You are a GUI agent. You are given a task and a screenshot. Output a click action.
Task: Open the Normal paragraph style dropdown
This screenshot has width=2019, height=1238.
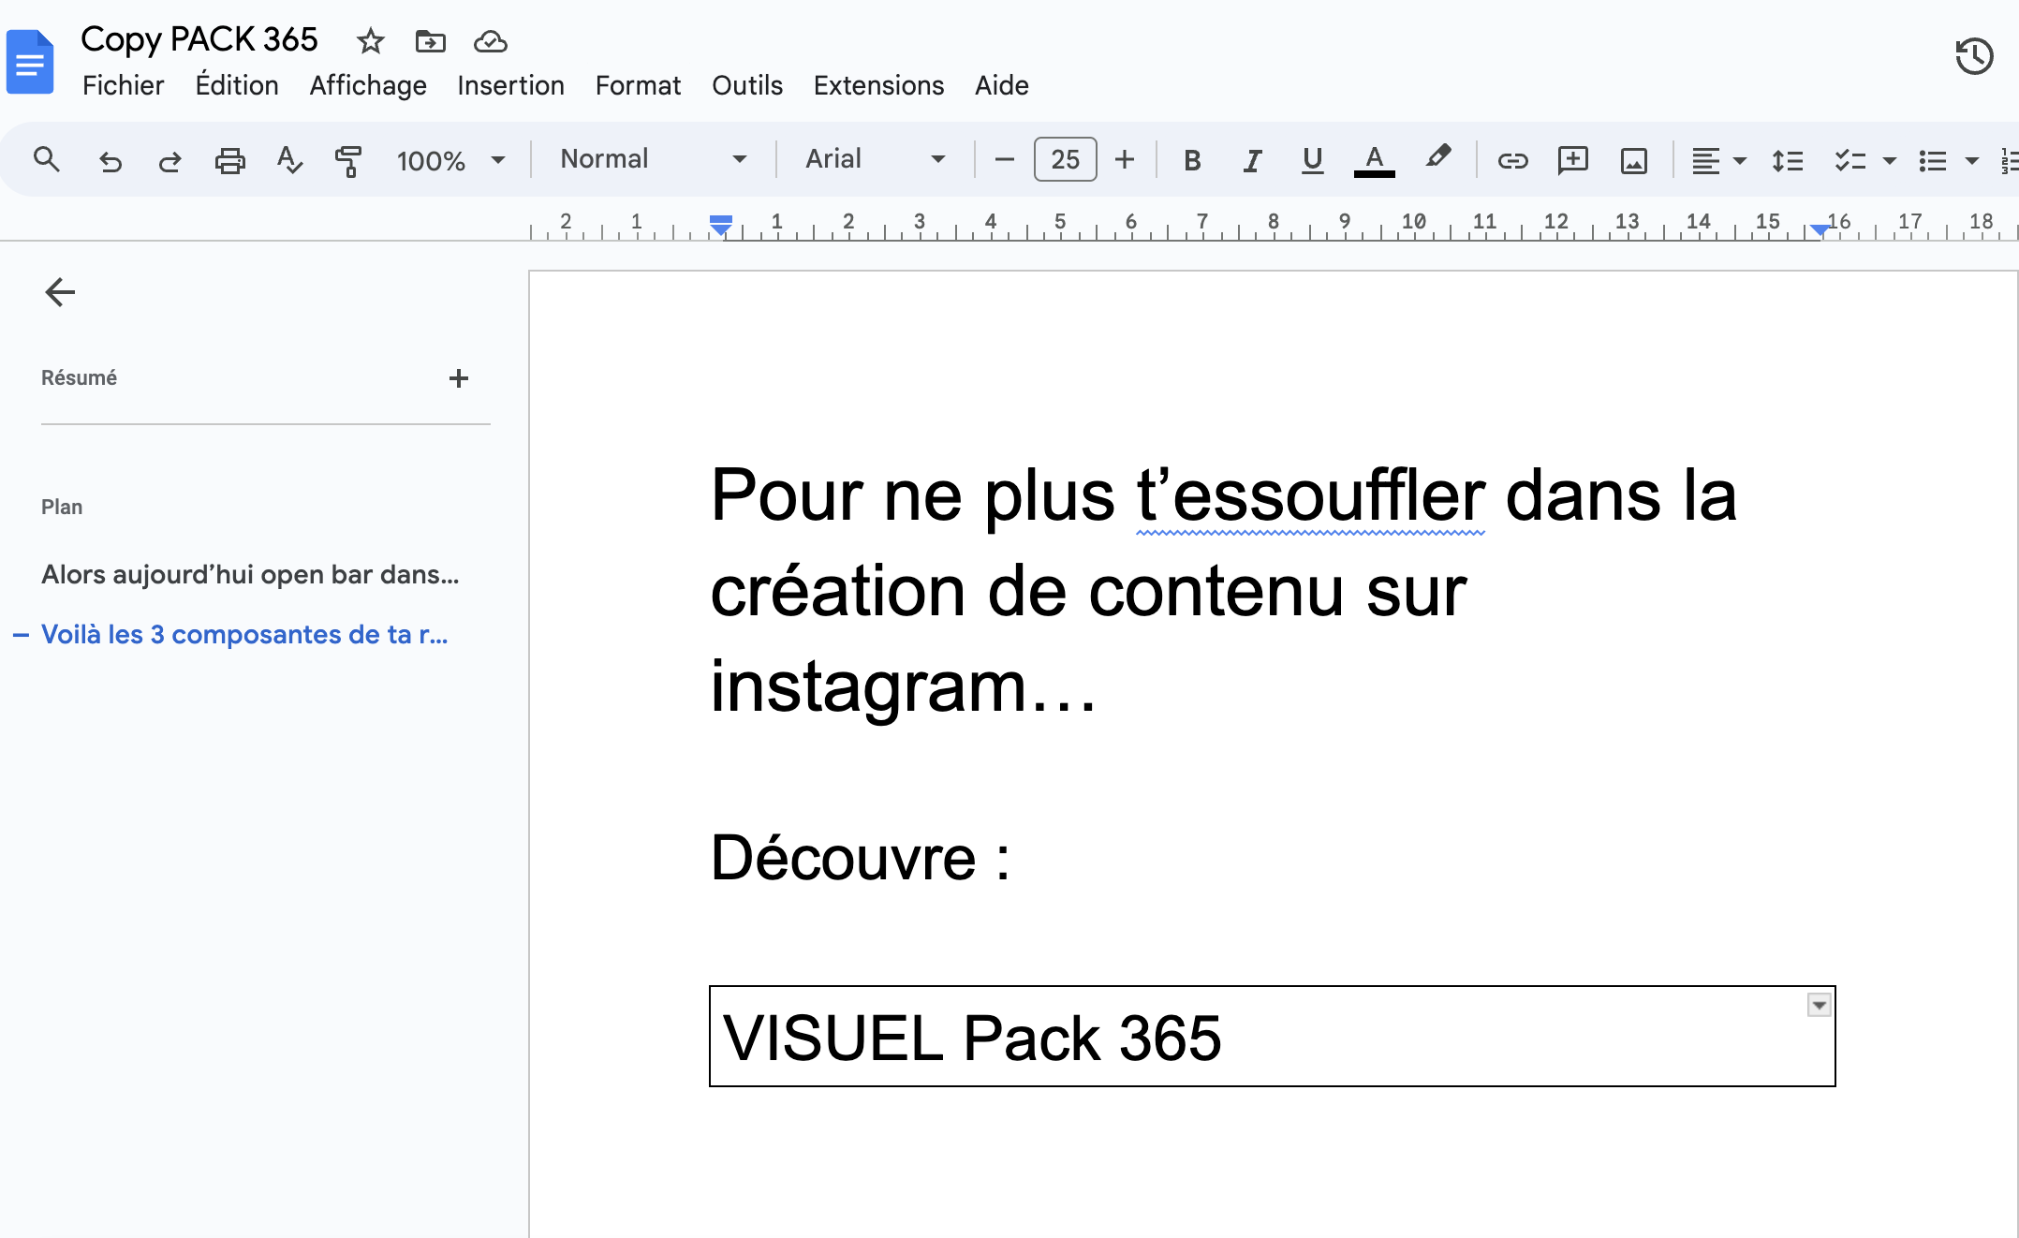point(653,159)
